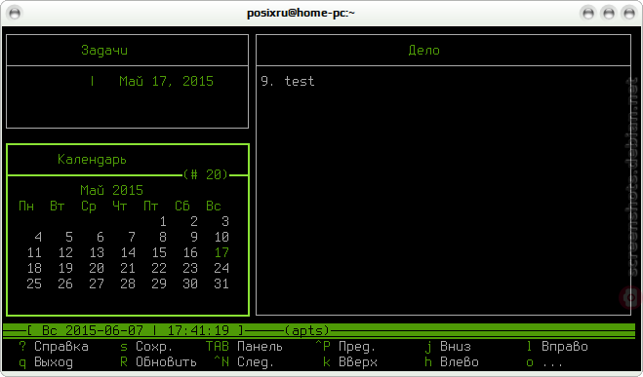Select day 18 in the calendar

point(34,268)
